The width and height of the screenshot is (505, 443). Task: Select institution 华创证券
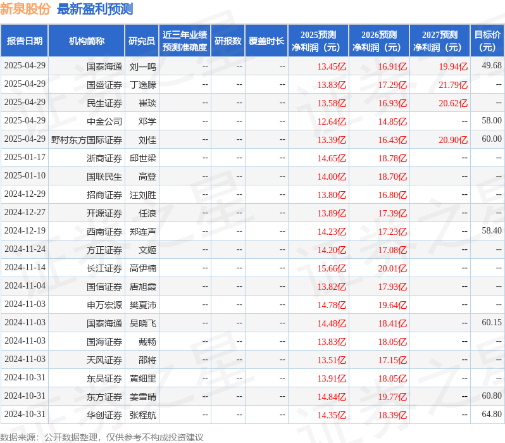point(104,416)
